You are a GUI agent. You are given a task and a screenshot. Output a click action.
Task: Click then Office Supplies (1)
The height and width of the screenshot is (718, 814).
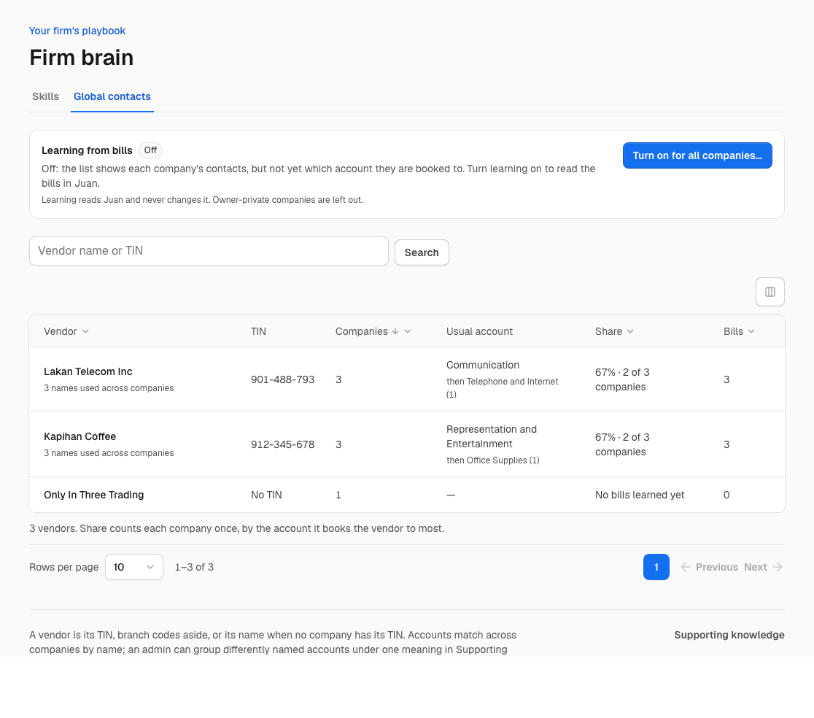coord(492,460)
